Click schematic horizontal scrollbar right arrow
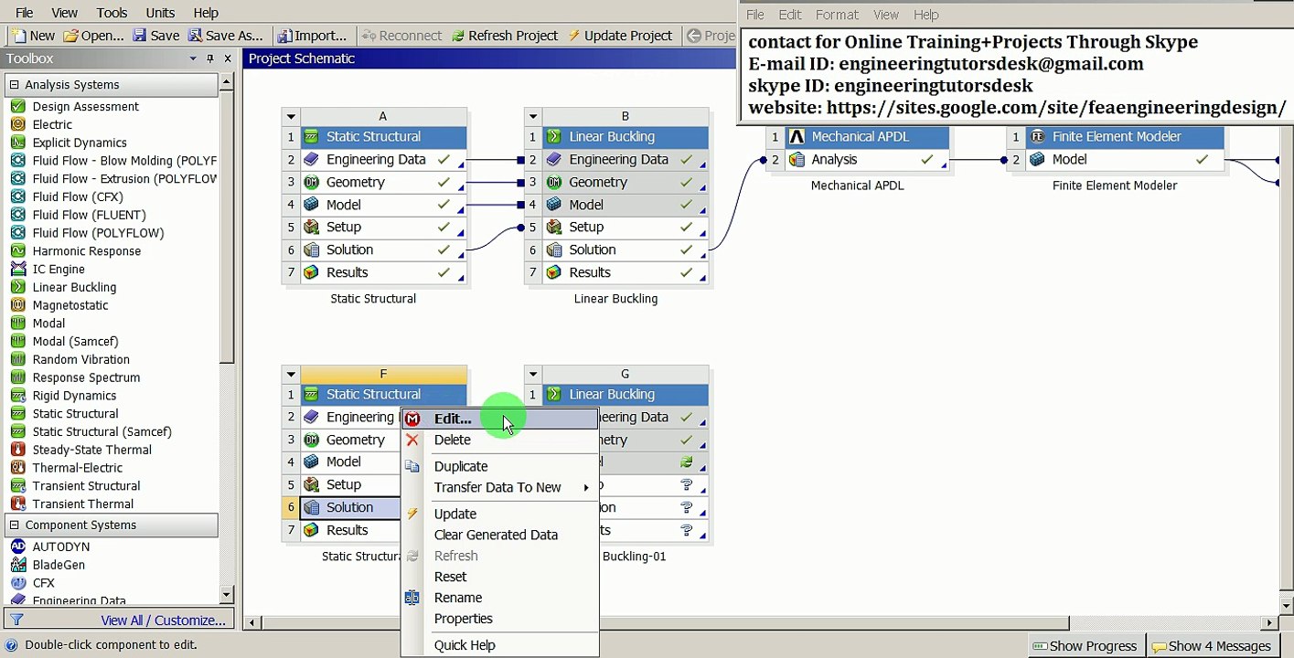This screenshot has width=1294, height=658. (1268, 622)
